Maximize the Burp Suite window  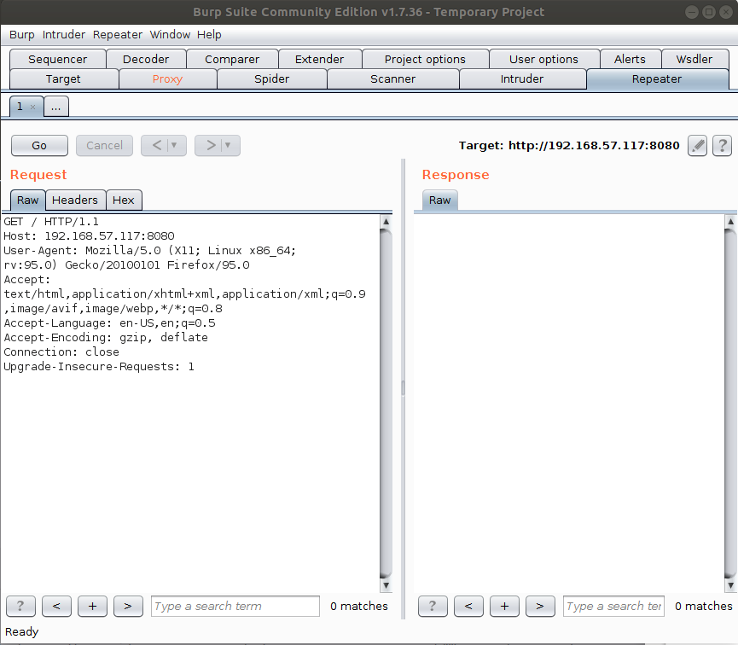[708, 12]
